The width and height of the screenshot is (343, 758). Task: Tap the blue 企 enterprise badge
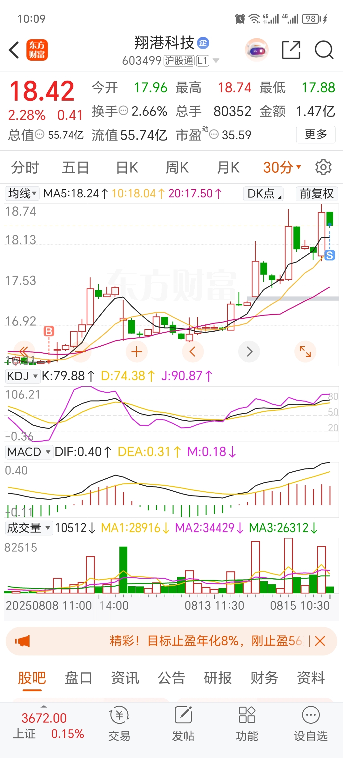203,43
